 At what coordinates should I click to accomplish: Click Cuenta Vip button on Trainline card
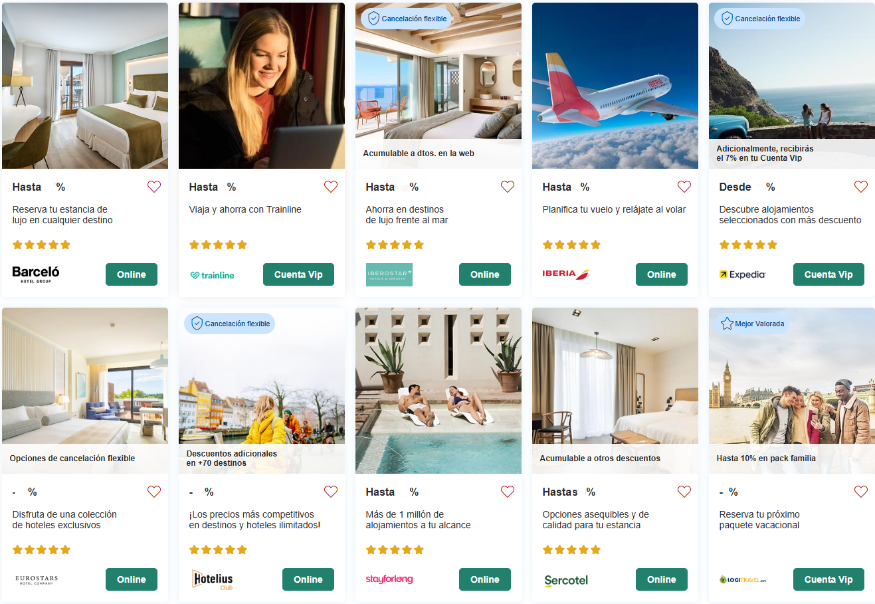298,274
